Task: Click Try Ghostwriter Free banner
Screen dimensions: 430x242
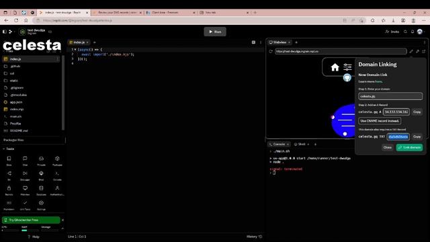Action: point(31,220)
